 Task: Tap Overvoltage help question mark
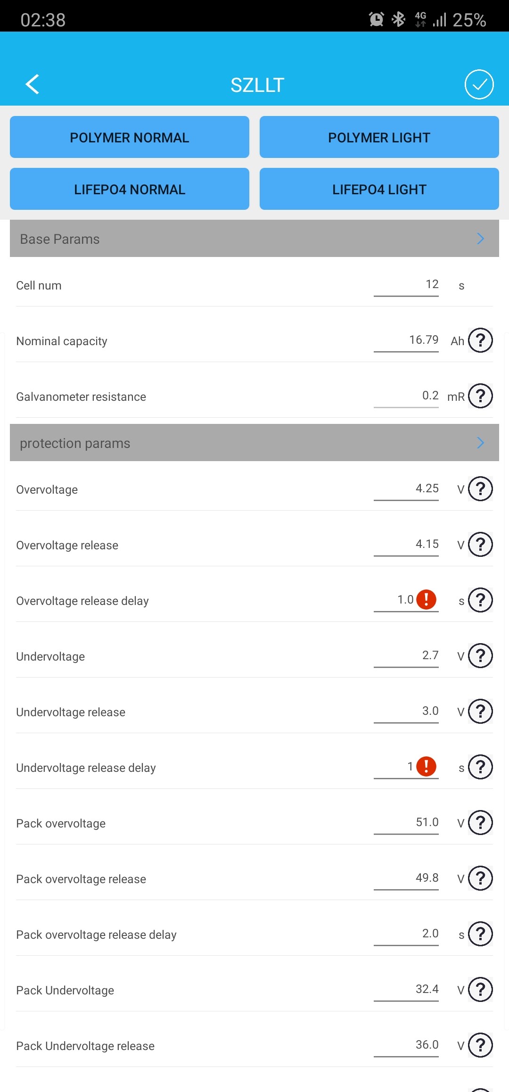point(480,489)
